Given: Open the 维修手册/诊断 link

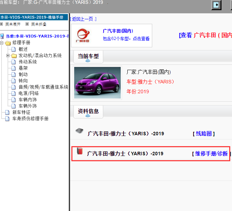Looking at the screenshot, I should tap(211, 154).
